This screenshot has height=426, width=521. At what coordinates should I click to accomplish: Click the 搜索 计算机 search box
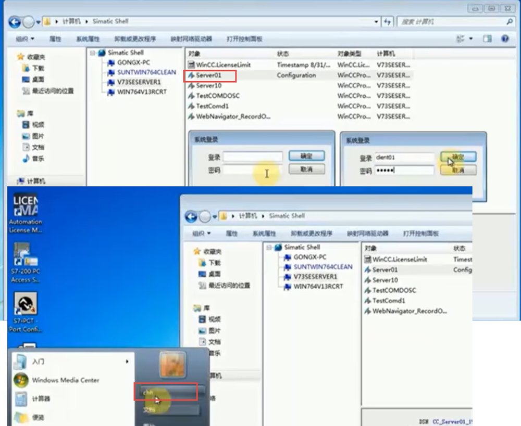(x=452, y=22)
